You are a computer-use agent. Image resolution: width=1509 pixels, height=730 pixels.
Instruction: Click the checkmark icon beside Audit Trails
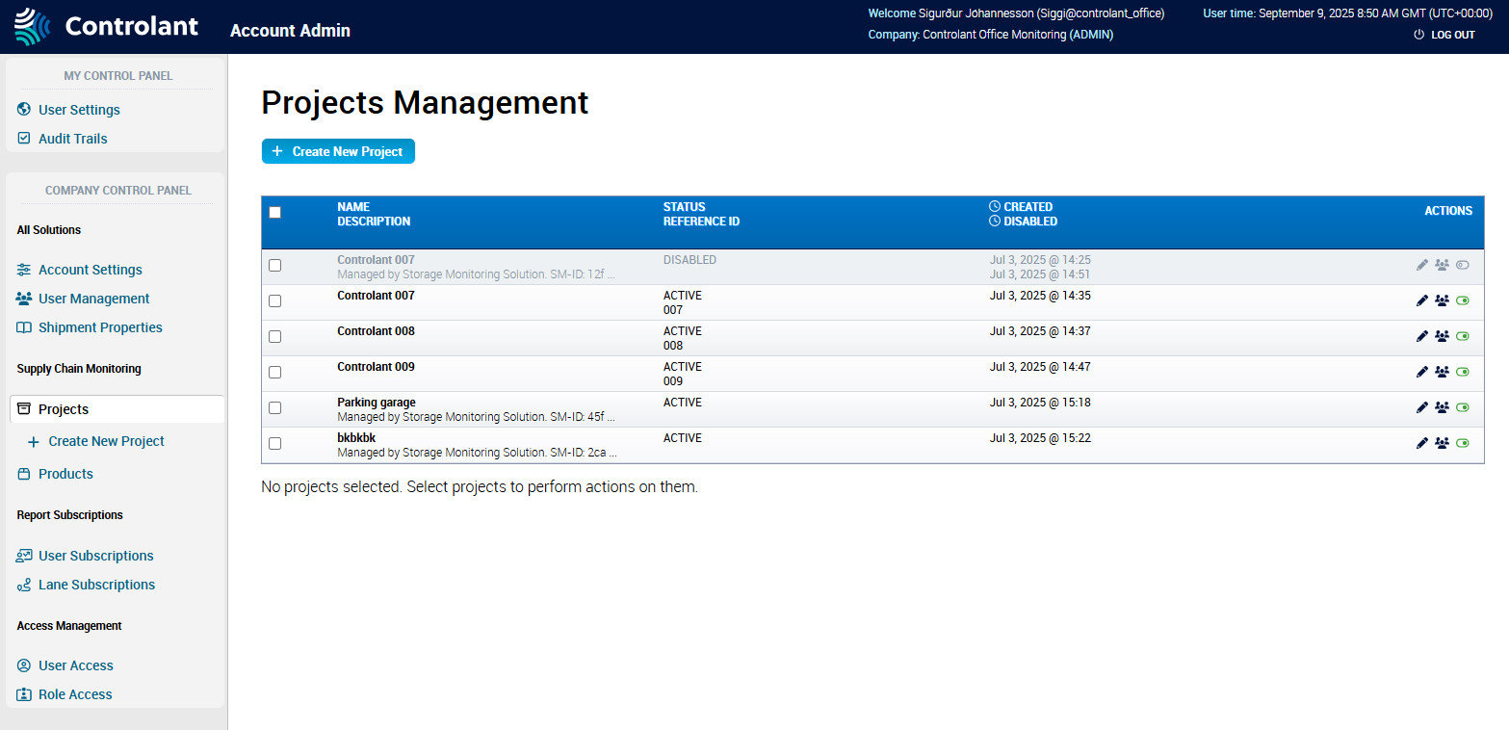click(x=24, y=139)
